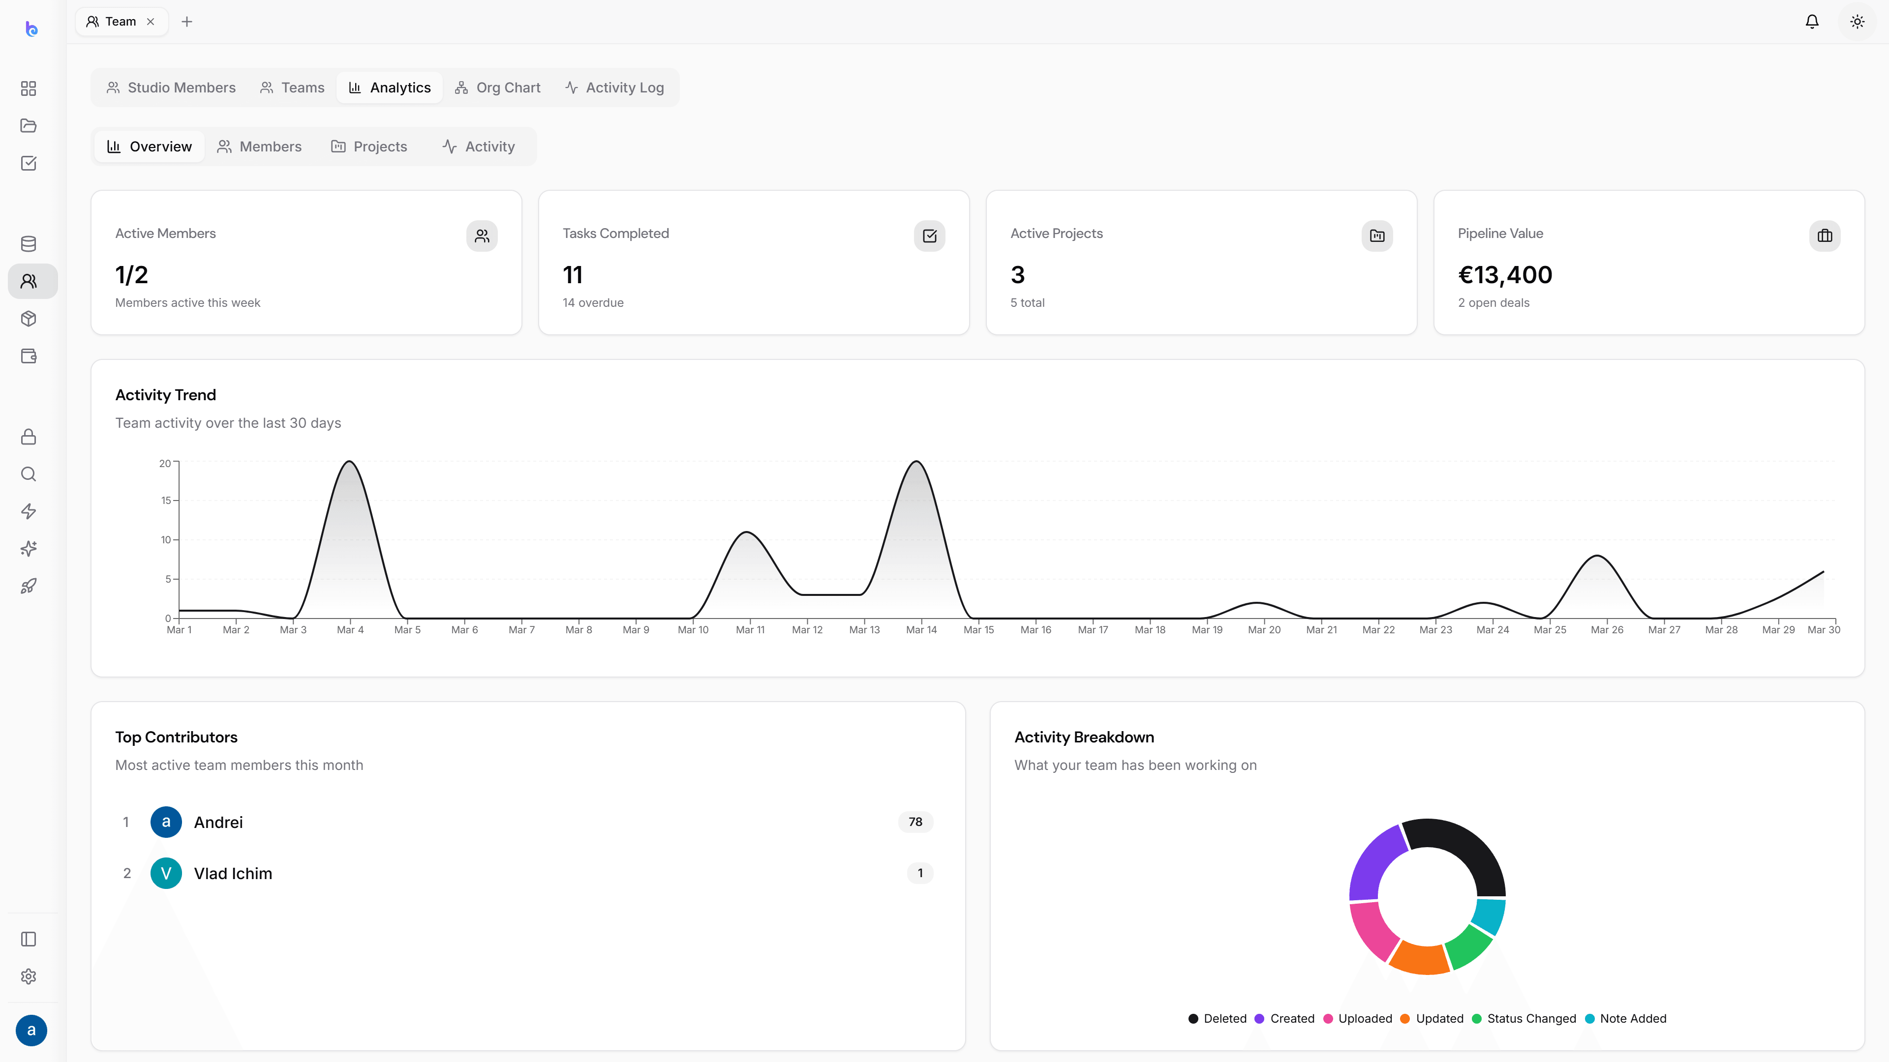The width and height of the screenshot is (1889, 1062).
Task: Click the Created legend entry
Action: click(x=1285, y=1019)
